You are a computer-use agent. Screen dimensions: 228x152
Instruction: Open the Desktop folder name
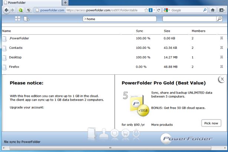click(15, 57)
